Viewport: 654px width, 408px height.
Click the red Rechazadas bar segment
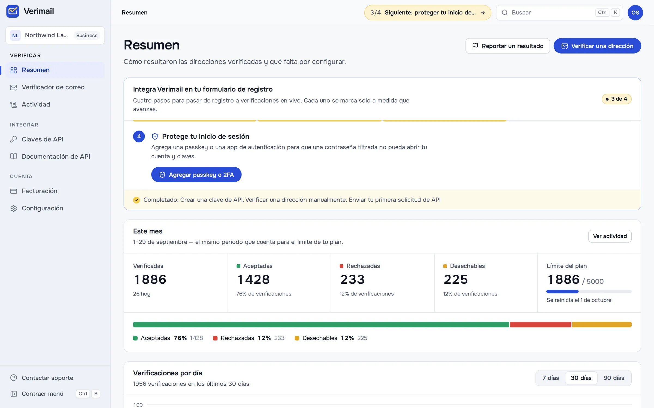point(541,324)
